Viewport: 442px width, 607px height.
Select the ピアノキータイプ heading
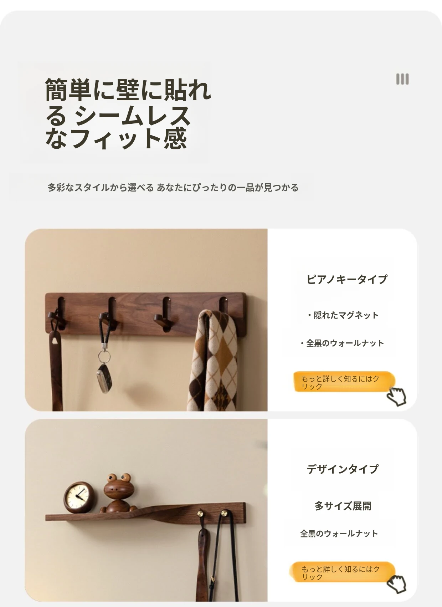(347, 279)
